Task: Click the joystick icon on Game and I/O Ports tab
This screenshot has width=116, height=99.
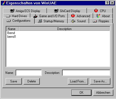Action: tap(35, 16)
